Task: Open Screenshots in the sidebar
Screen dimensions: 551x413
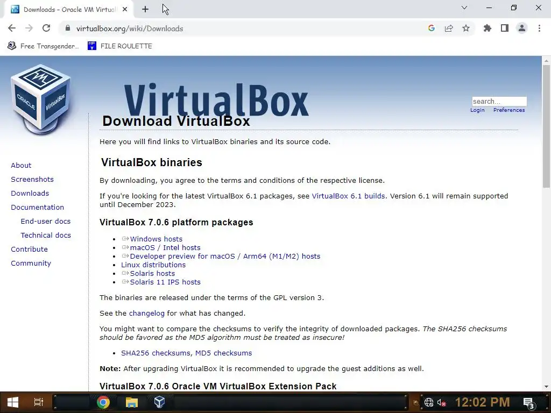Action: (32, 180)
